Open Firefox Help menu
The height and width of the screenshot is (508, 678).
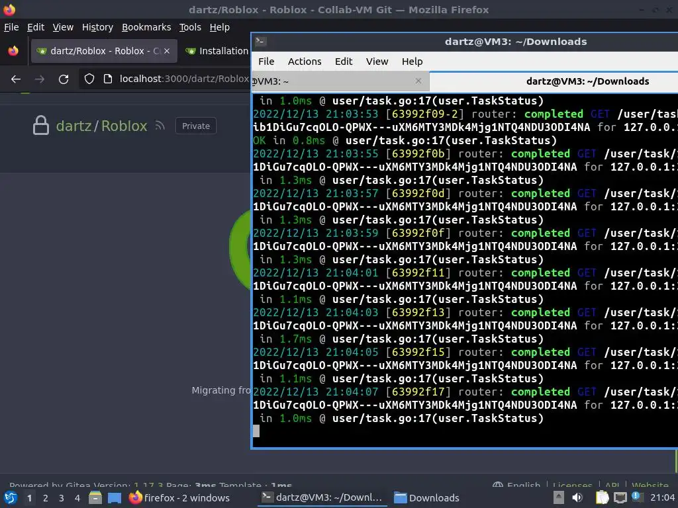point(220,27)
